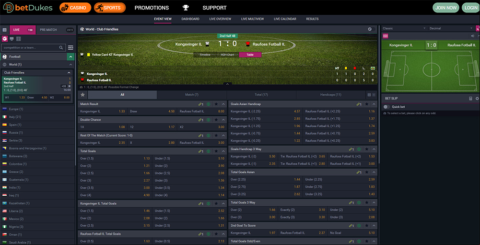480x245 pixels.
Task: Open the Dashboard tab
Action: pos(190,19)
